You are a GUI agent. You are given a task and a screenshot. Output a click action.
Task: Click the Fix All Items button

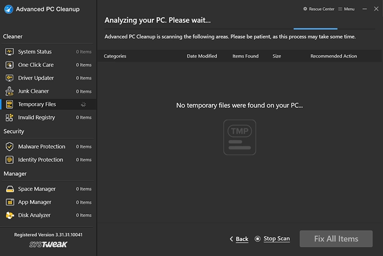click(336, 239)
